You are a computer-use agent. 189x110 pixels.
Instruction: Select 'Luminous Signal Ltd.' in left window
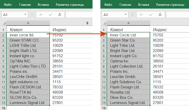click(x=28, y=103)
